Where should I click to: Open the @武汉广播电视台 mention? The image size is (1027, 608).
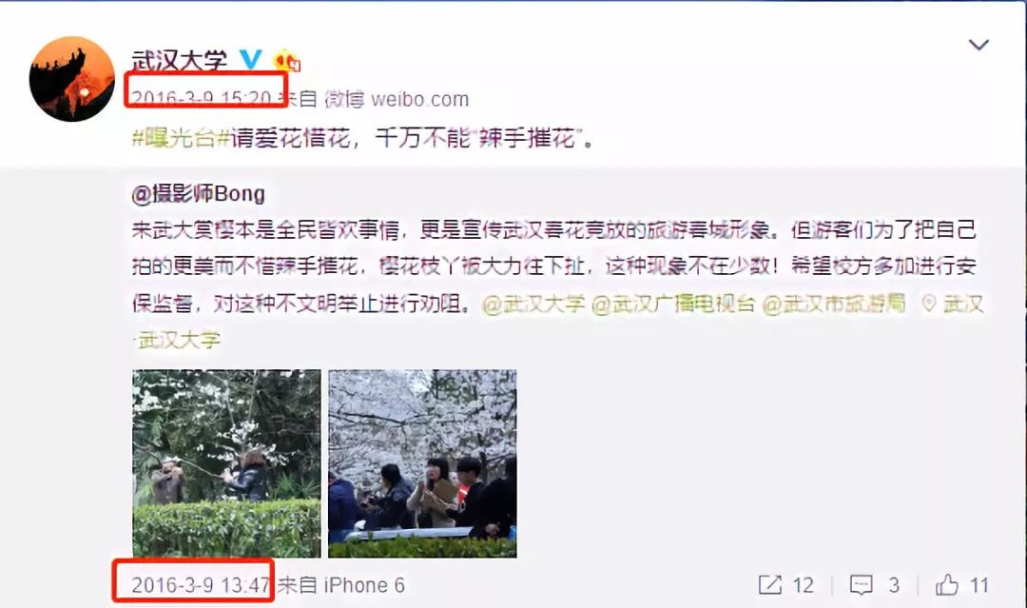[673, 304]
